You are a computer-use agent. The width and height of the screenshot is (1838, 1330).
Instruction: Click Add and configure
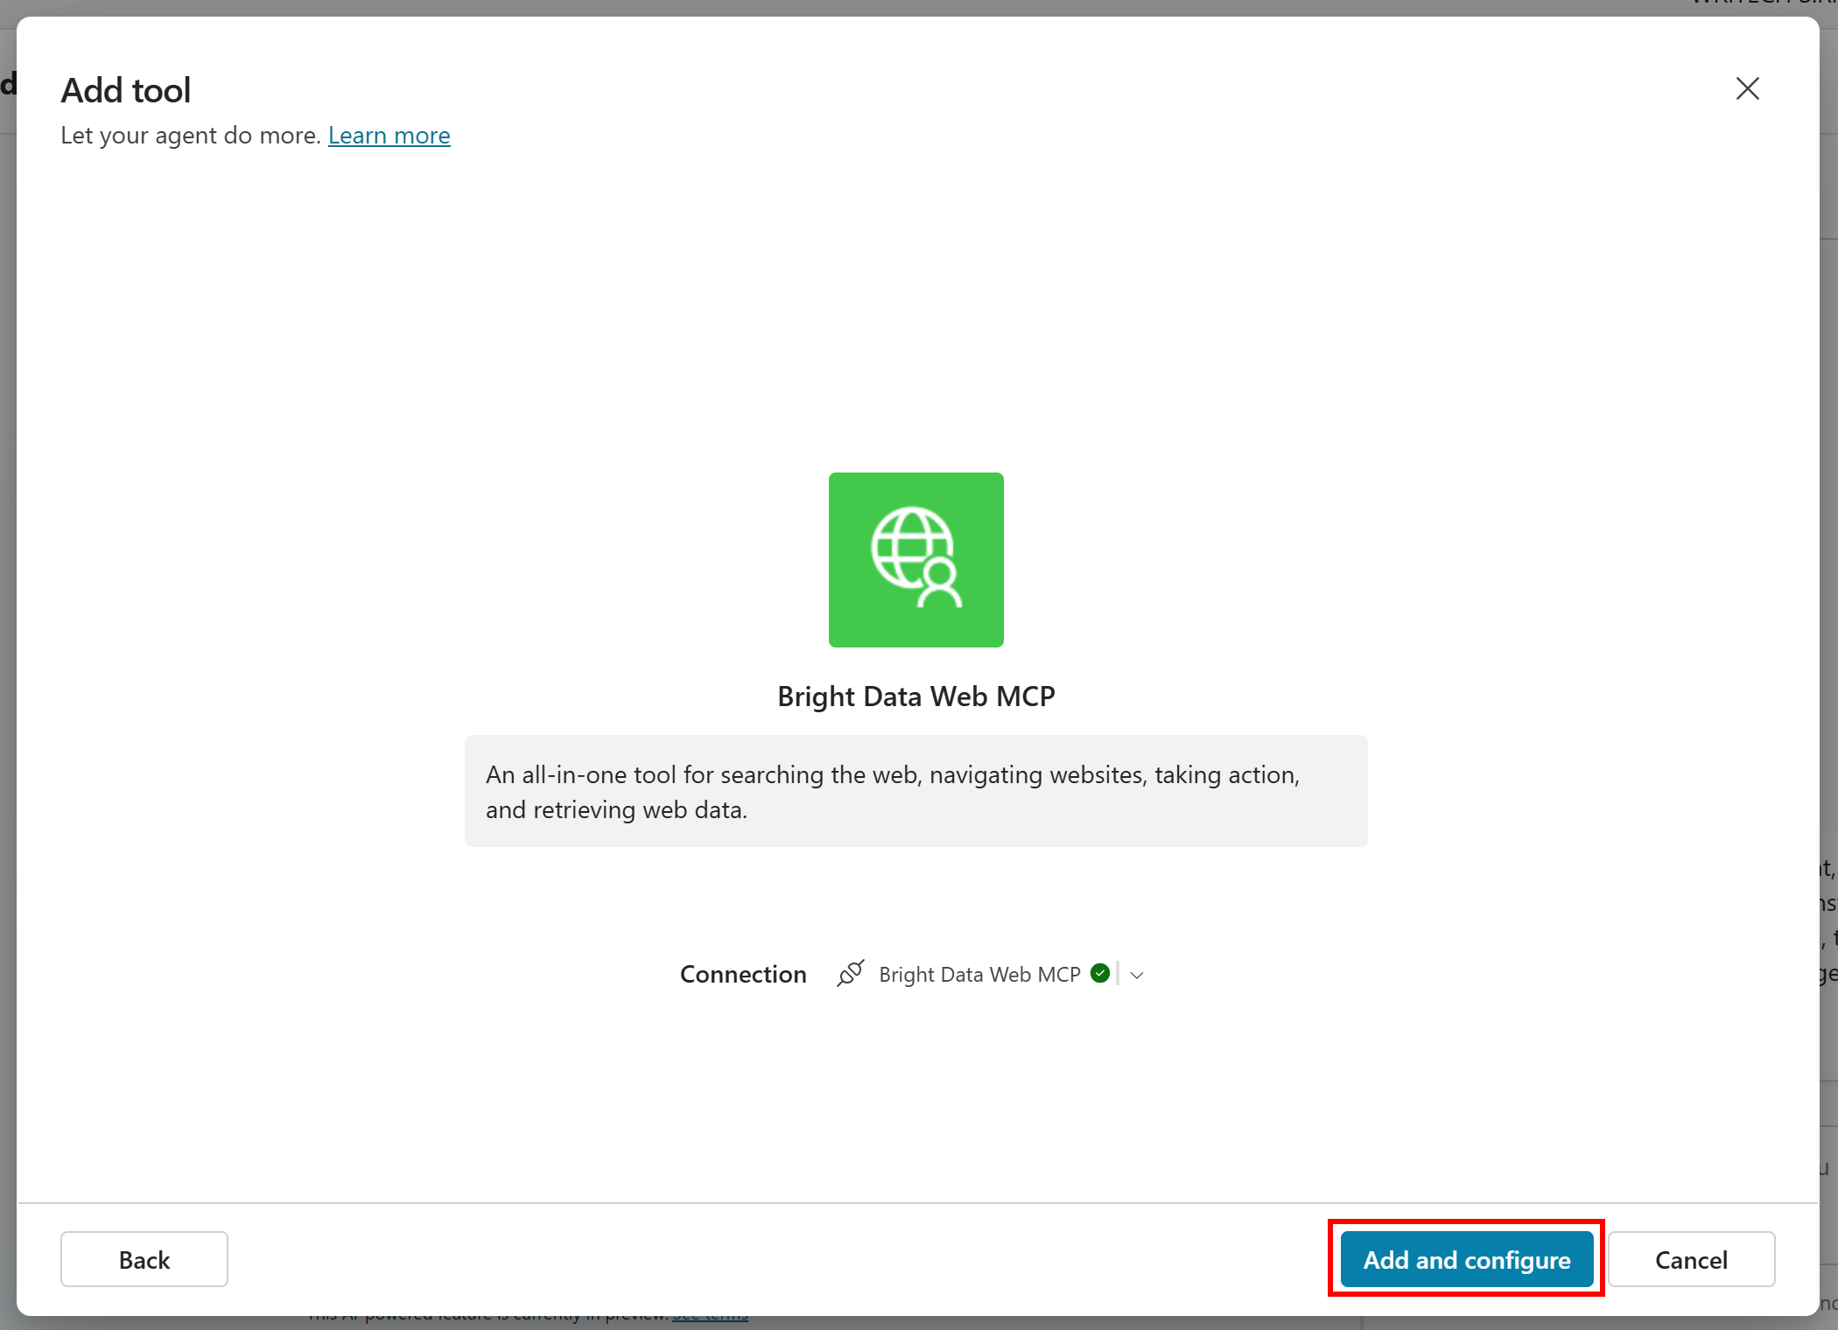[1466, 1259]
